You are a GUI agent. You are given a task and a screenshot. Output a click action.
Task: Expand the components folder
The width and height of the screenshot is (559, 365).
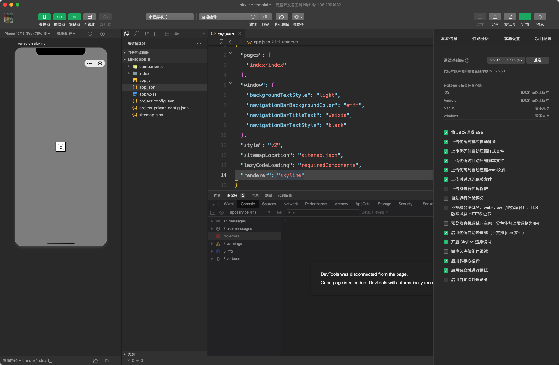click(x=151, y=67)
